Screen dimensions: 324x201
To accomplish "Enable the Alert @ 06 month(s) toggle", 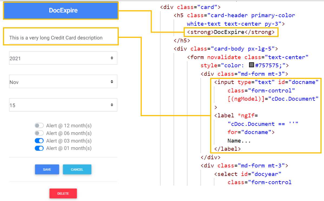I will 39,133.
